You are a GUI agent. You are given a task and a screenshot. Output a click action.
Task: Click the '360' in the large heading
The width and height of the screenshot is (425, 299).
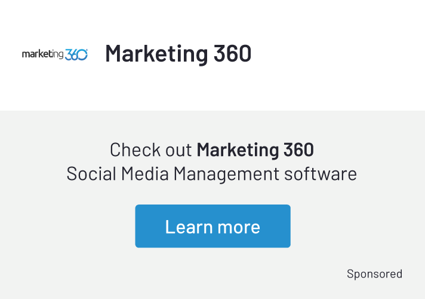click(x=233, y=53)
